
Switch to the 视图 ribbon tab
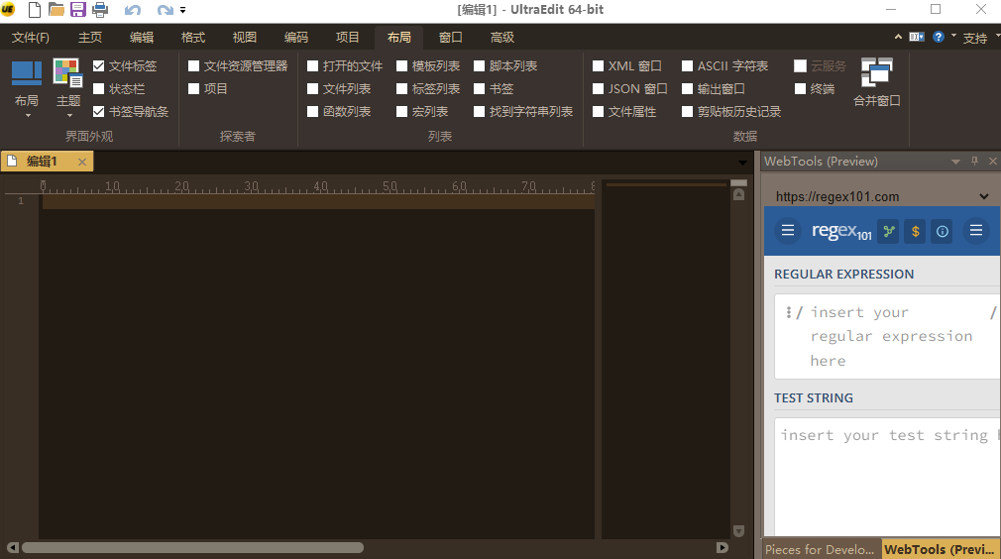click(245, 38)
